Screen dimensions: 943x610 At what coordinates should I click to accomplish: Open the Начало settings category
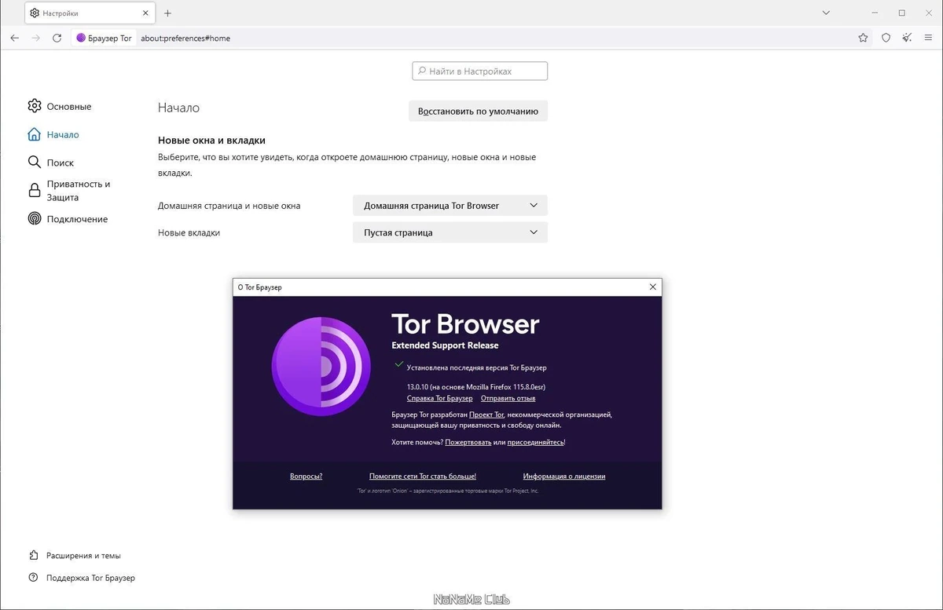(53, 134)
